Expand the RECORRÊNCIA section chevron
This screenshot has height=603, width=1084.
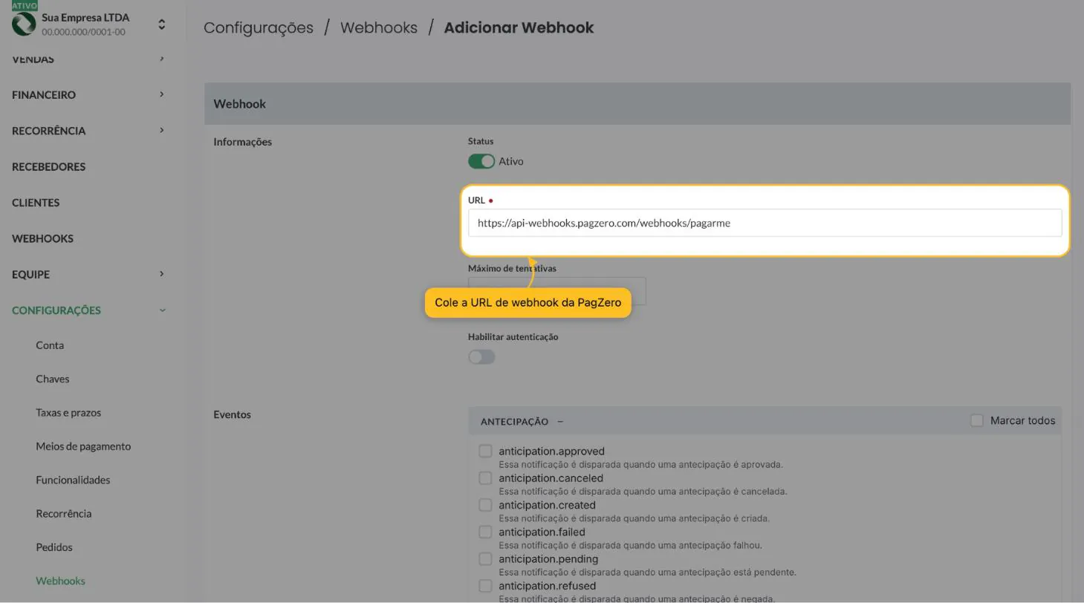coord(161,130)
